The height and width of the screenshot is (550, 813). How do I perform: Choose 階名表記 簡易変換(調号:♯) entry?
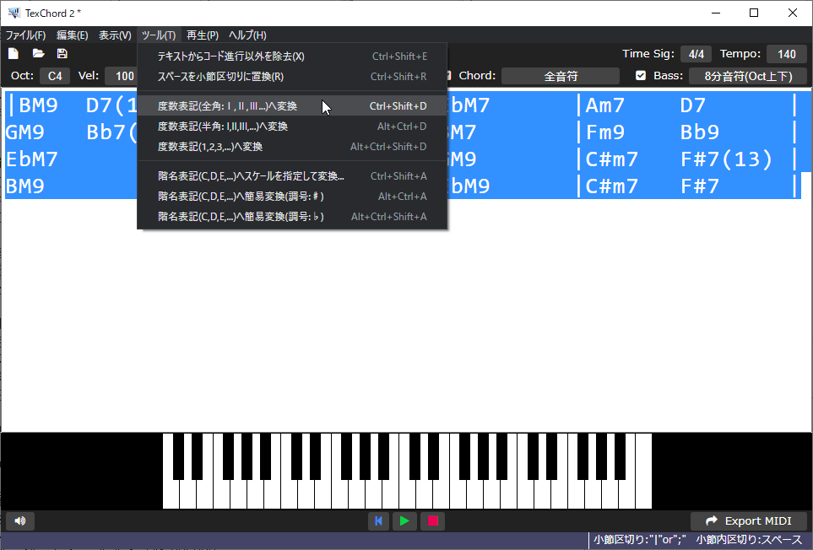[292, 197]
